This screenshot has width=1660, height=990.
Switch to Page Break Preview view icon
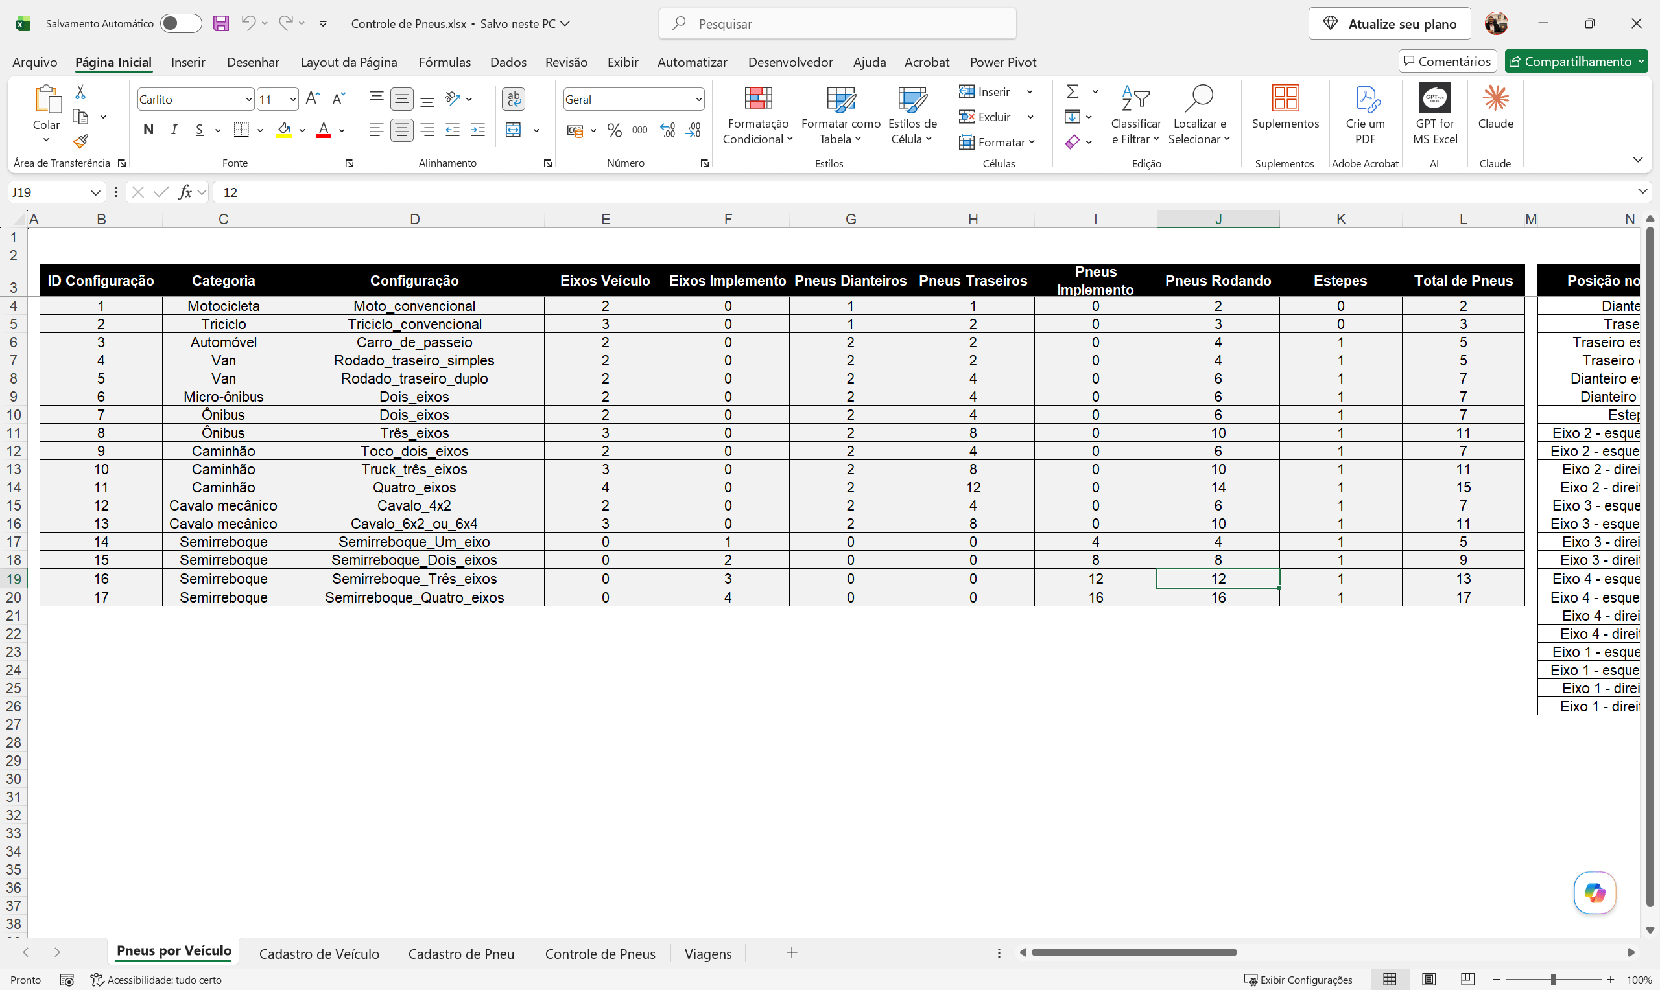pyautogui.click(x=1467, y=980)
